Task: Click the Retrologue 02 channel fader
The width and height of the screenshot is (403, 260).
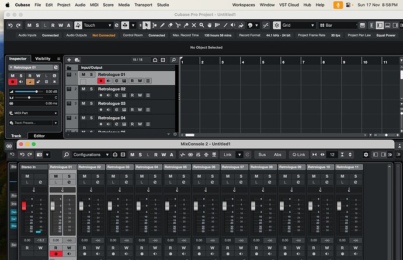Action: click(81, 206)
